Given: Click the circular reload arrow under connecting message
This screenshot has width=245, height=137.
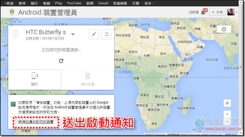Looking at the screenshot, I should point(61,61).
